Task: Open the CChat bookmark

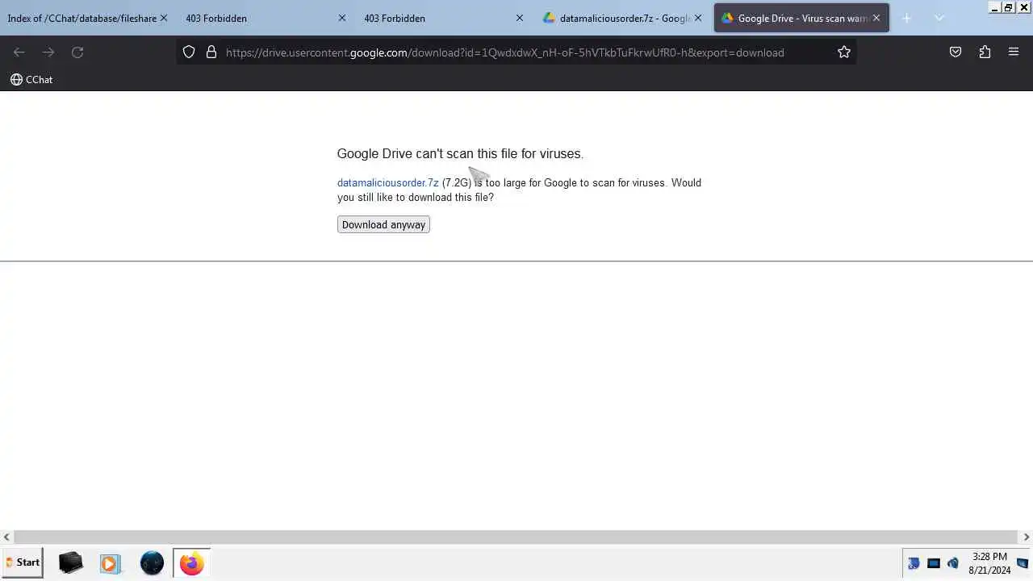Action: click(x=31, y=79)
